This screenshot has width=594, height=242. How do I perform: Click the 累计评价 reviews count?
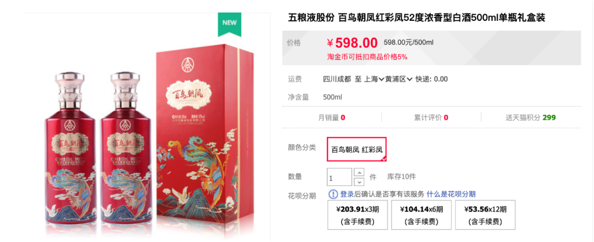tap(431, 117)
